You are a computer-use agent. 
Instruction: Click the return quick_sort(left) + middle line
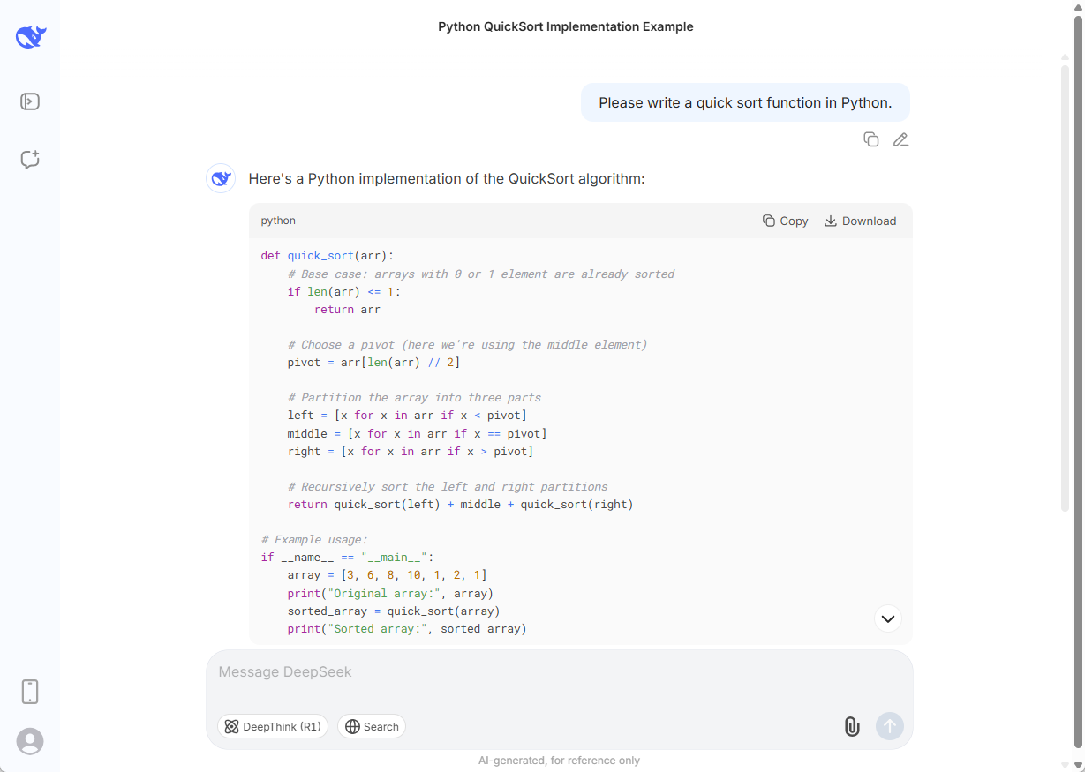point(461,505)
